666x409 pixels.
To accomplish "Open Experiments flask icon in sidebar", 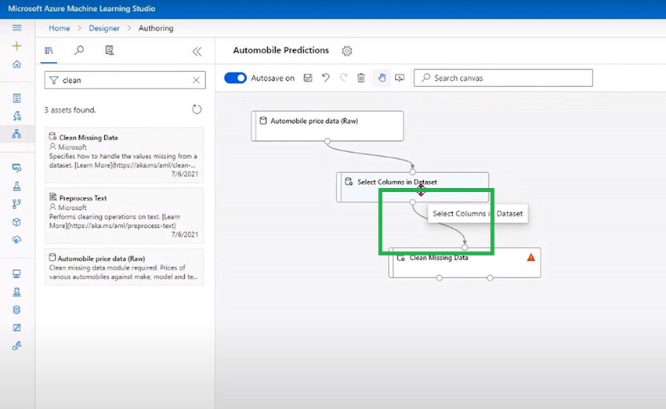I will point(17,186).
